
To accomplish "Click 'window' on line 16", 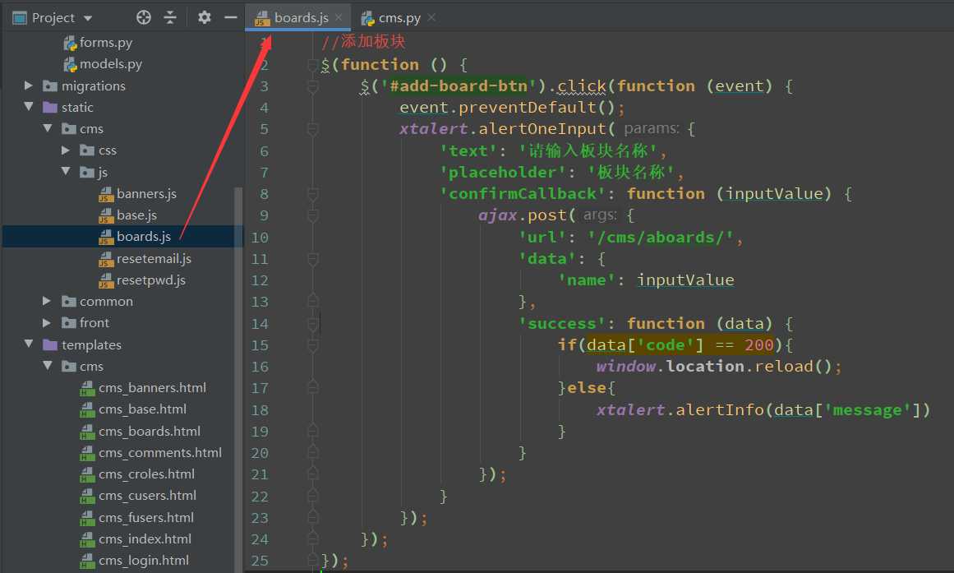I will (x=625, y=366).
